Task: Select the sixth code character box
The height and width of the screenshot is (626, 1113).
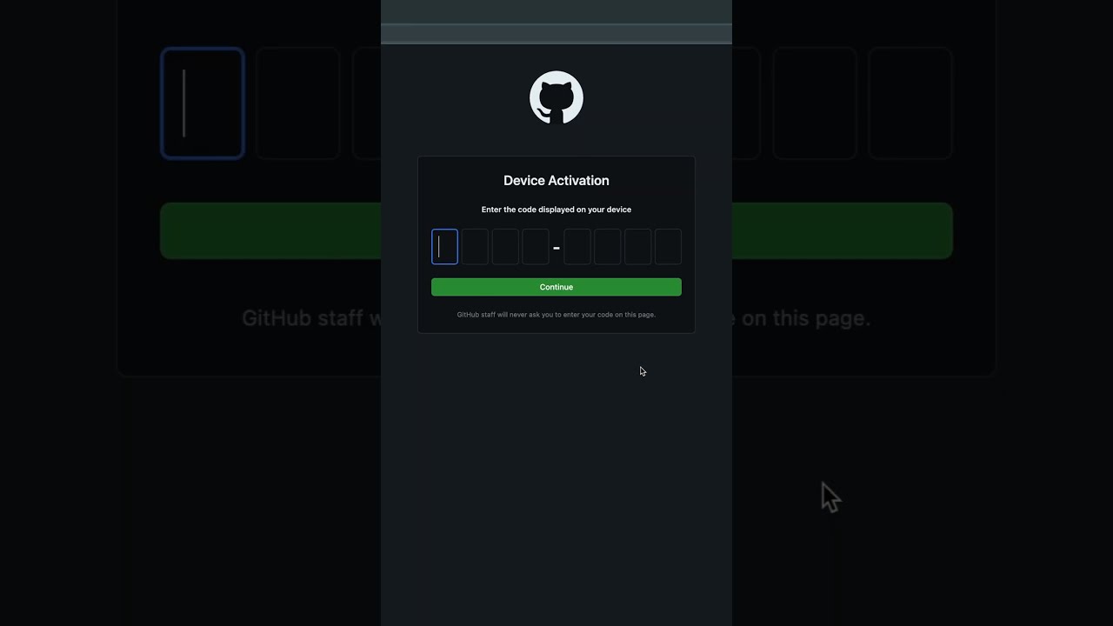Action: coord(608,247)
